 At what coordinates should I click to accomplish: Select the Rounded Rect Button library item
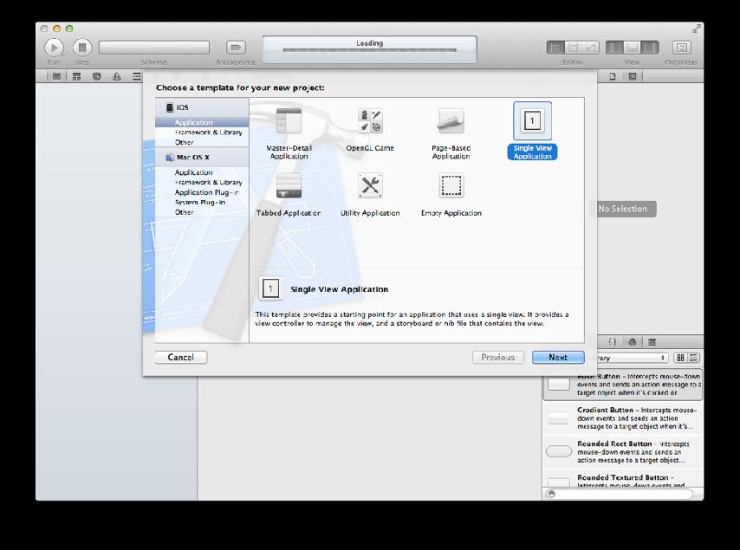point(623,452)
